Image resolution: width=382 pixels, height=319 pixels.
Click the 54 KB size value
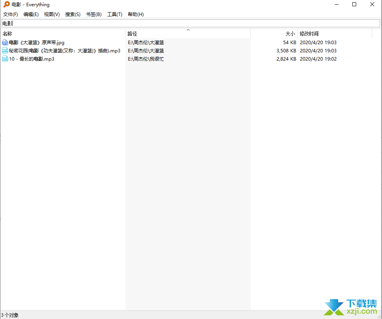[290, 43]
